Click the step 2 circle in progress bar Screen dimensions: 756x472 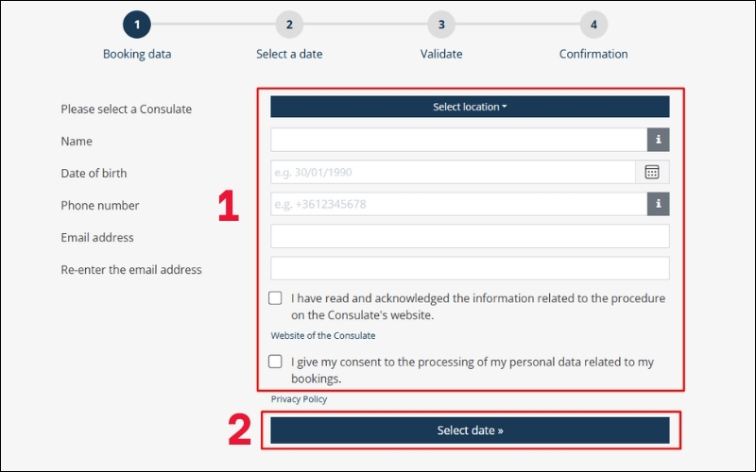tap(289, 25)
